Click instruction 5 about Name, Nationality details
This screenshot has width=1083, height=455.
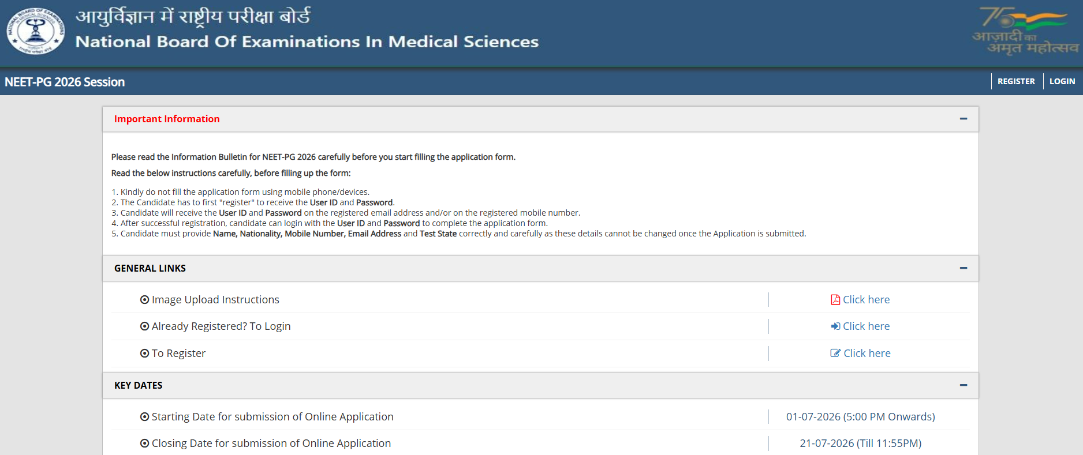click(459, 234)
